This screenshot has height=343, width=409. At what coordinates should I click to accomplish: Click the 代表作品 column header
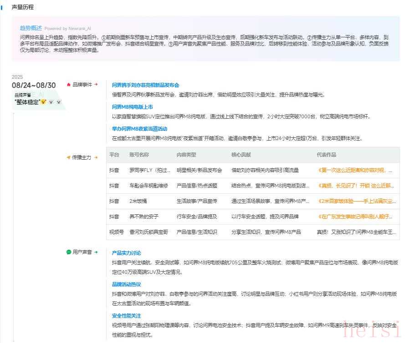click(326, 155)
